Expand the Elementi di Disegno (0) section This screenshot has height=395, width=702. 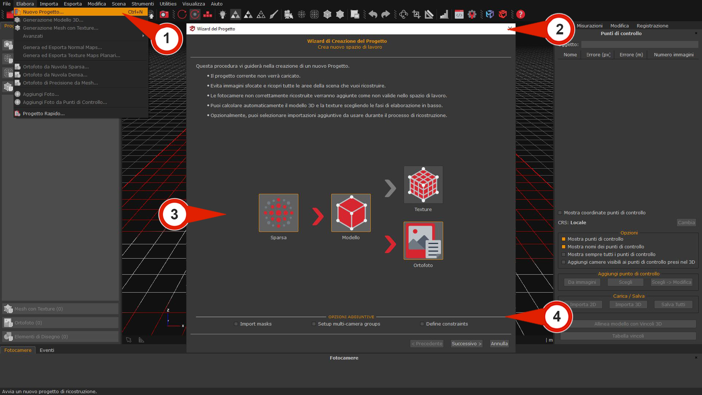click(x=60, y=336)
